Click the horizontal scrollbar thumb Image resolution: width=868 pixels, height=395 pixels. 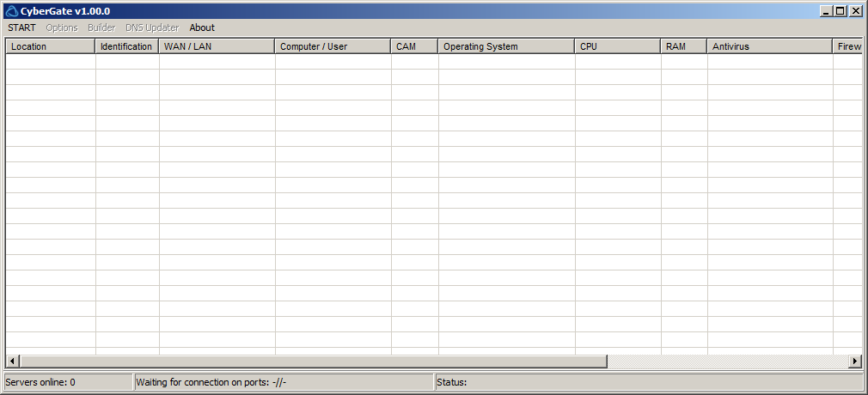tap(314, 362)
